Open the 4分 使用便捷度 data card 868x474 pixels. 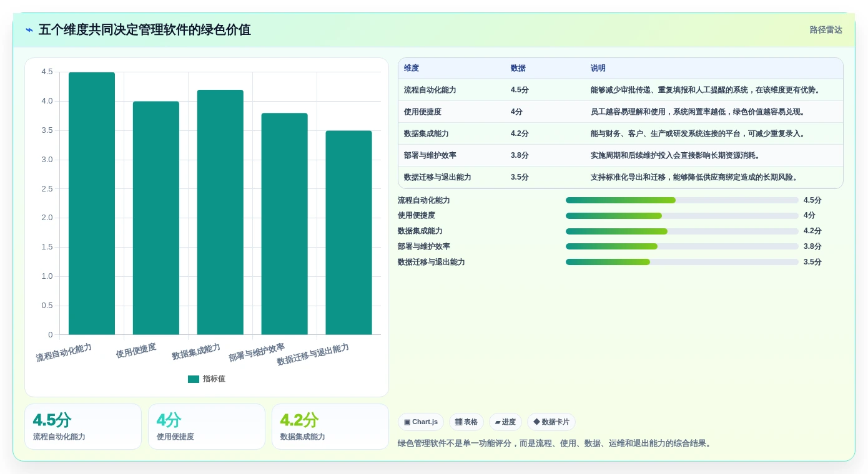207,427
